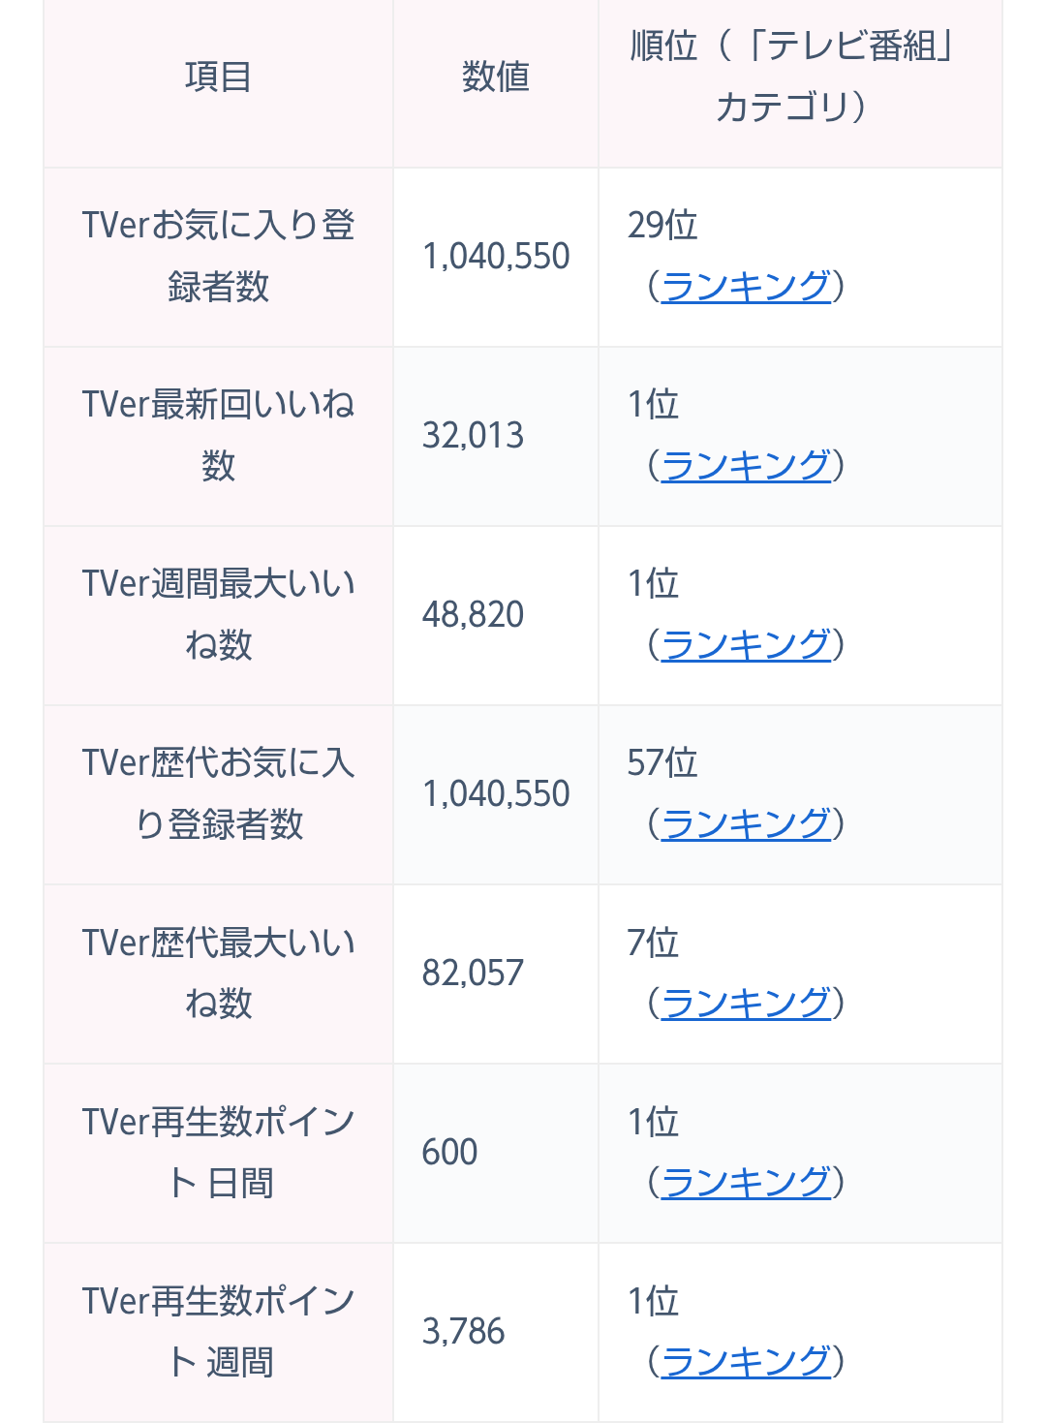
Task: Click the 順位 category column header
Action: pyautogui.click(x=792, y=77)
